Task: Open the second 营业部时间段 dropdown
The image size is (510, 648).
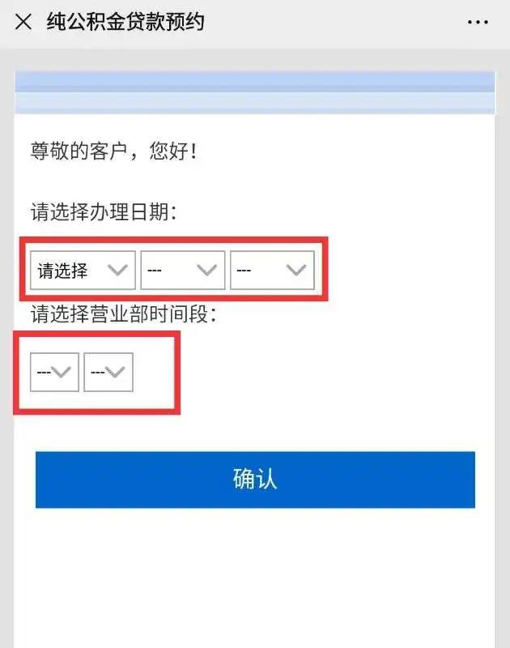Action: click(x=108, y=372)
